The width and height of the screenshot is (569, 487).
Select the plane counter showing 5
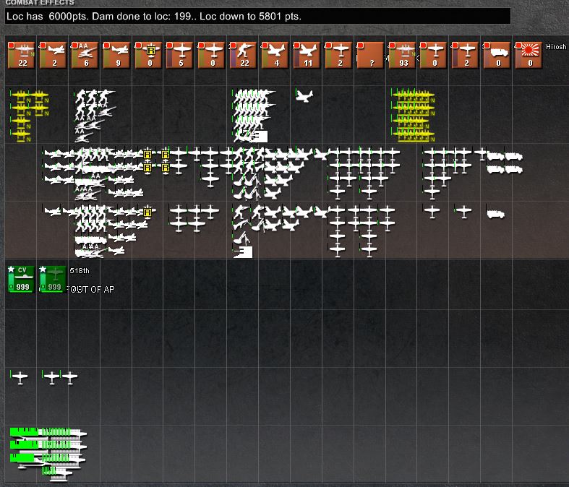pyautogui.click(x=180, y=55)
